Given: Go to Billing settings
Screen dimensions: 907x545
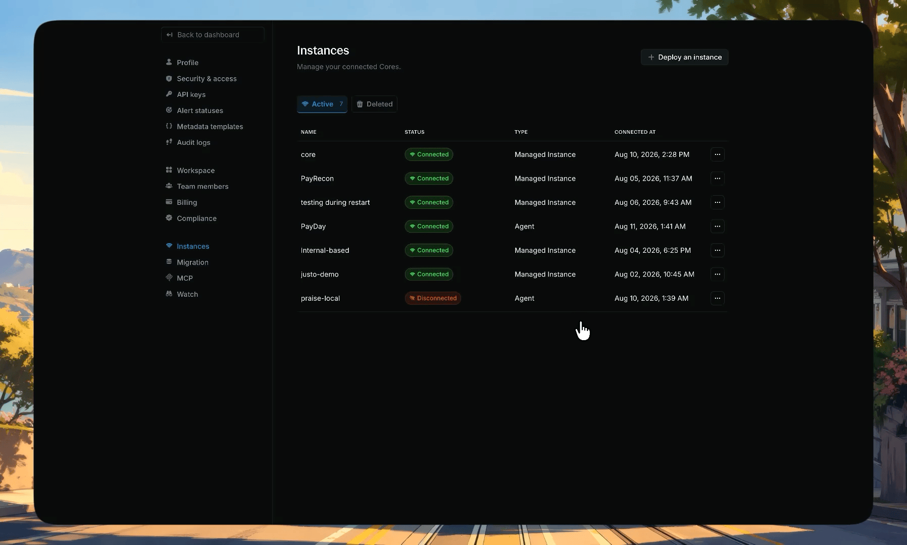Looking at the screenshot, I should pyautogui.click(x=187, y=202).
